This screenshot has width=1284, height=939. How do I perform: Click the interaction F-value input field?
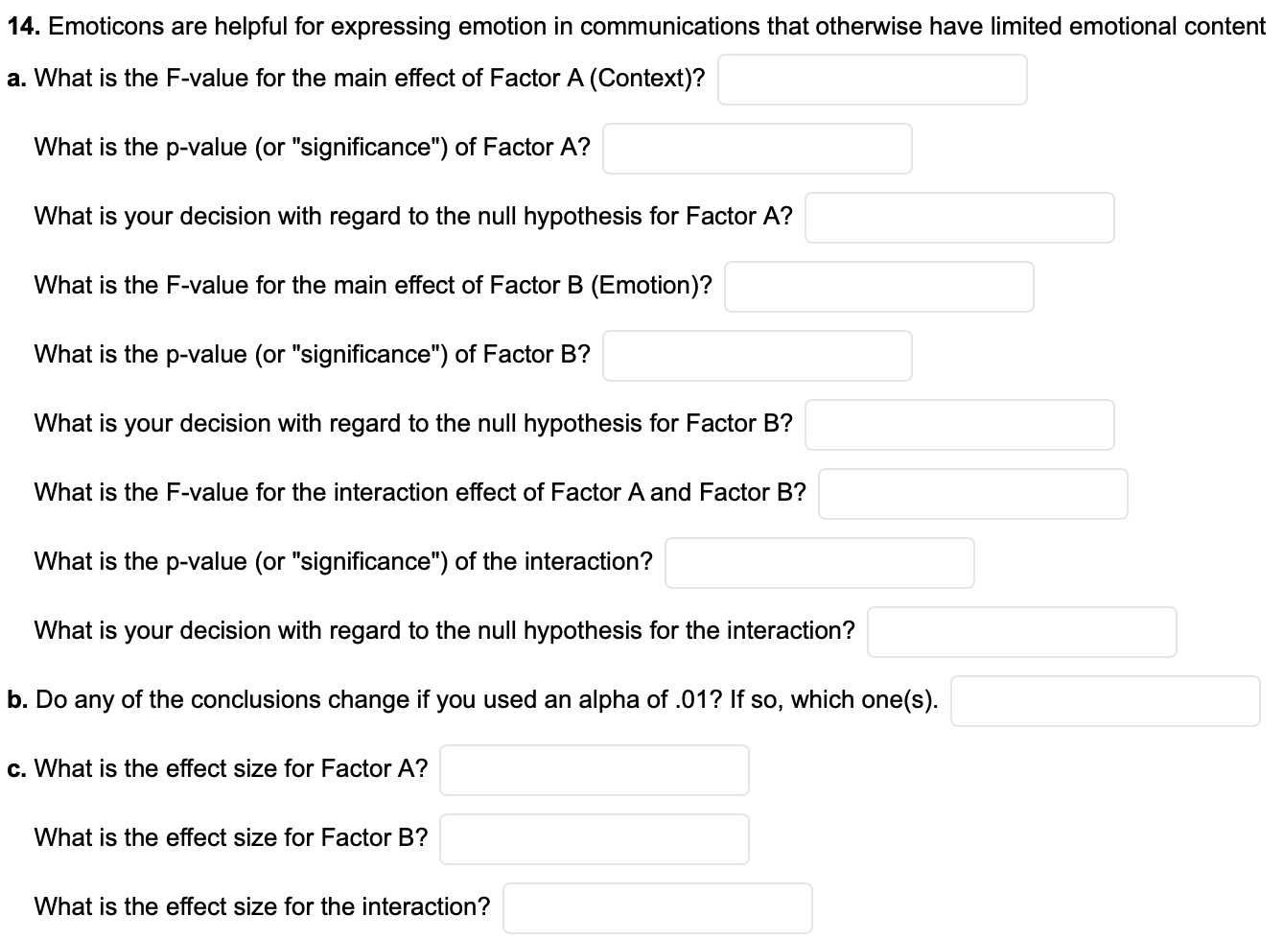973,493
